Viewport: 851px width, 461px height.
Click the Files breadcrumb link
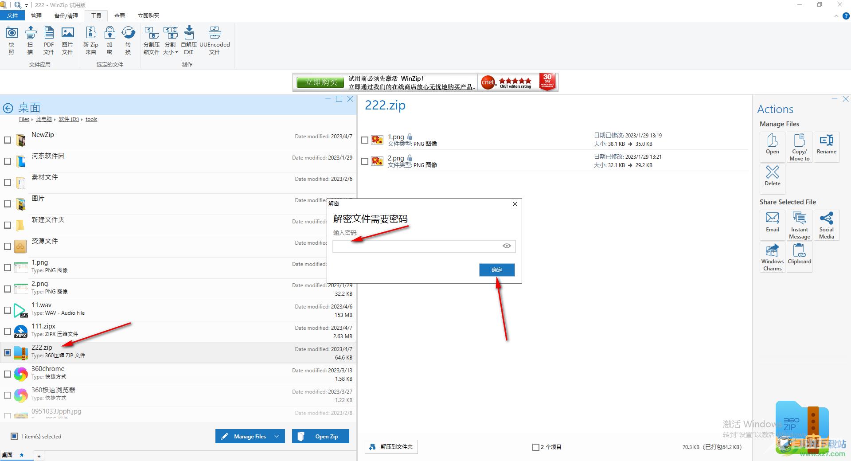(24, 119)
